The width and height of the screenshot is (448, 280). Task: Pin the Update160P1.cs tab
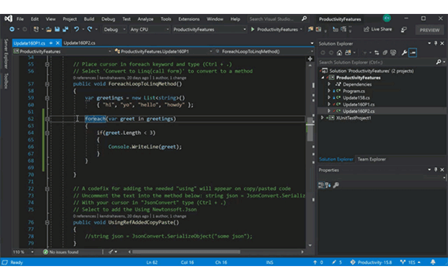51,43
